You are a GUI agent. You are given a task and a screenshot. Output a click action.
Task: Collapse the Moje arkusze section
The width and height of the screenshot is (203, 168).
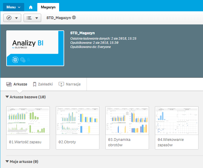[7, 161]
